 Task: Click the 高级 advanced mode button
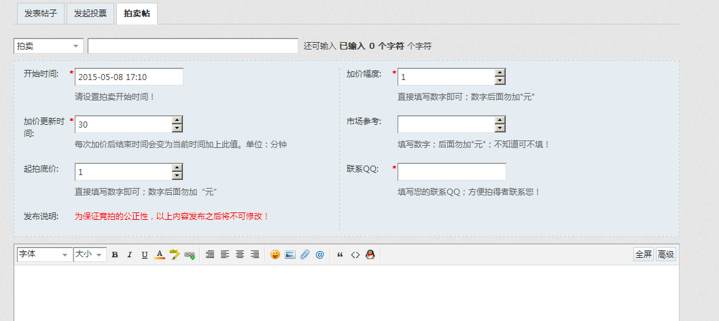[x=666, y=254]
